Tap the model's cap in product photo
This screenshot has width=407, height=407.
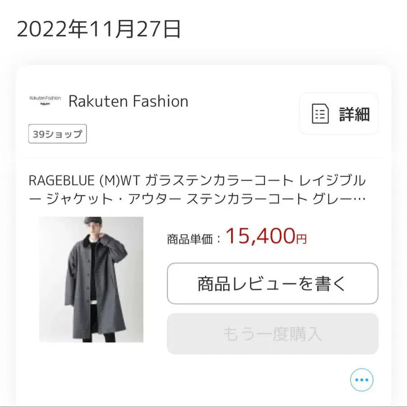tap(94, 222)
